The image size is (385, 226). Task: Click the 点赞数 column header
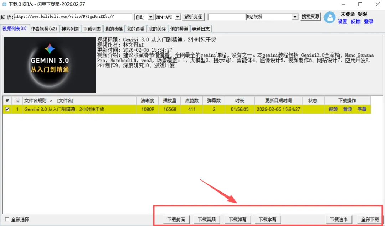point(192,100)
